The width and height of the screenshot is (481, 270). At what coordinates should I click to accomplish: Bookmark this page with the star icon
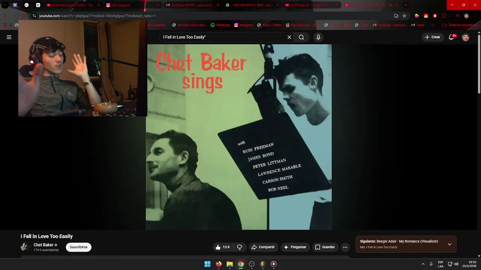click(404, 16)
